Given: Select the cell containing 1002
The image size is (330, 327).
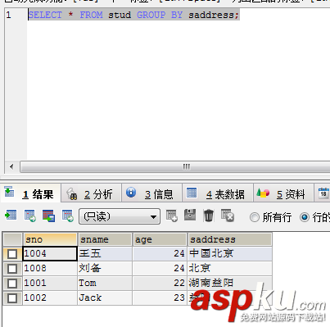Looking at the screenshot, I should [x=50, y=297].
